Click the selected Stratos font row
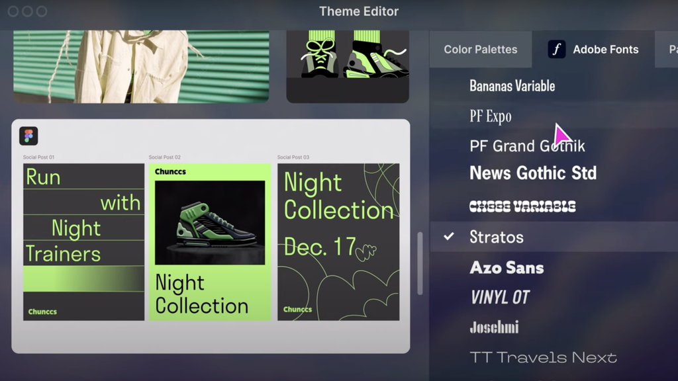This screenshot has height=381, width=678. (x=554, y=237)
